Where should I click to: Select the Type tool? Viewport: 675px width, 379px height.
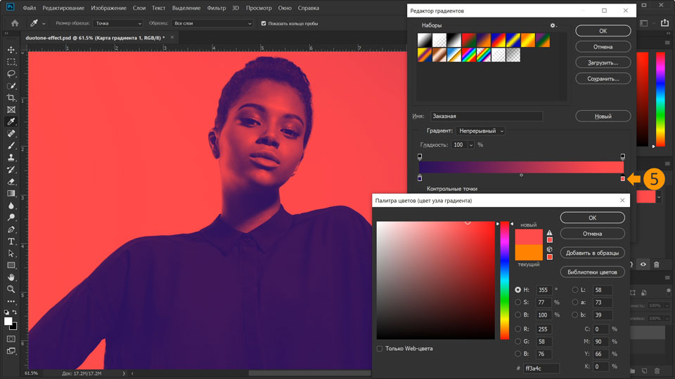coord(11,241)
